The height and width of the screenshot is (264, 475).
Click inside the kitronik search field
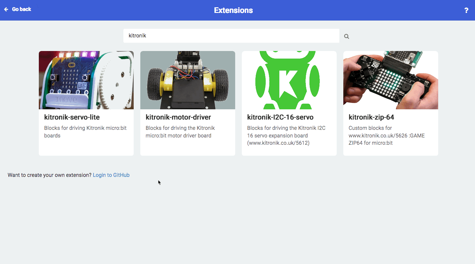click(231, 35)
